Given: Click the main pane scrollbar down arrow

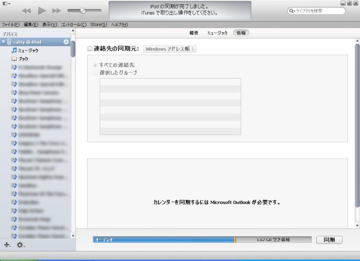Looking at the screenshot, I should coord(357,226).
